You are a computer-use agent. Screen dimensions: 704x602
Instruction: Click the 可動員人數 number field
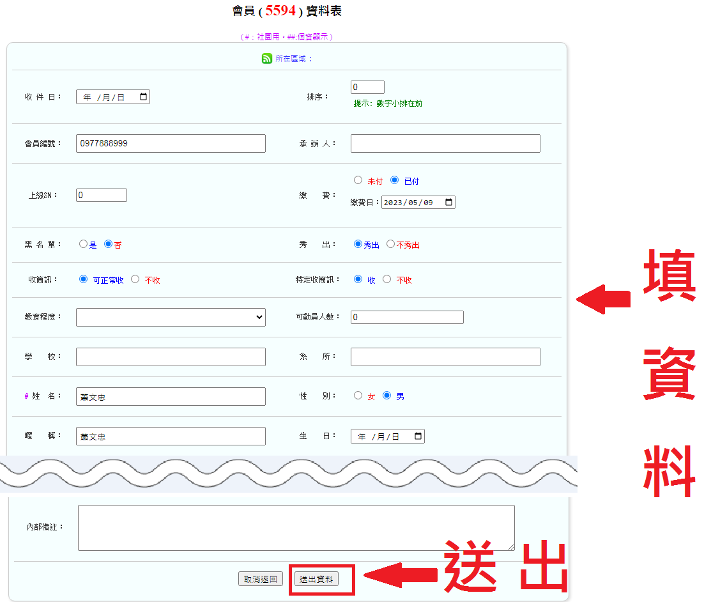[407, 318]
